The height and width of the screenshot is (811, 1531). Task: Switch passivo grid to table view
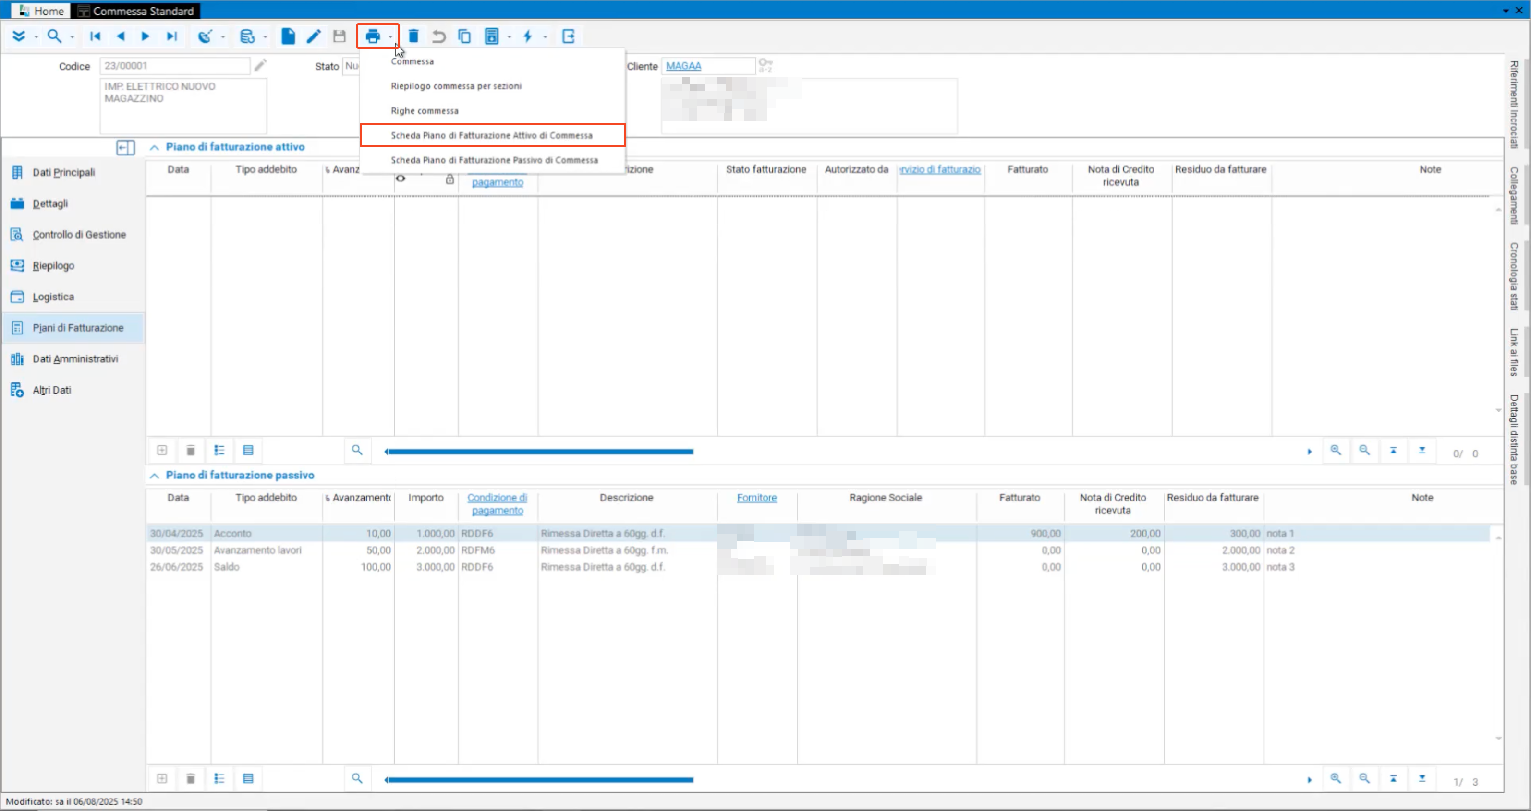click(x=248, y=779)
